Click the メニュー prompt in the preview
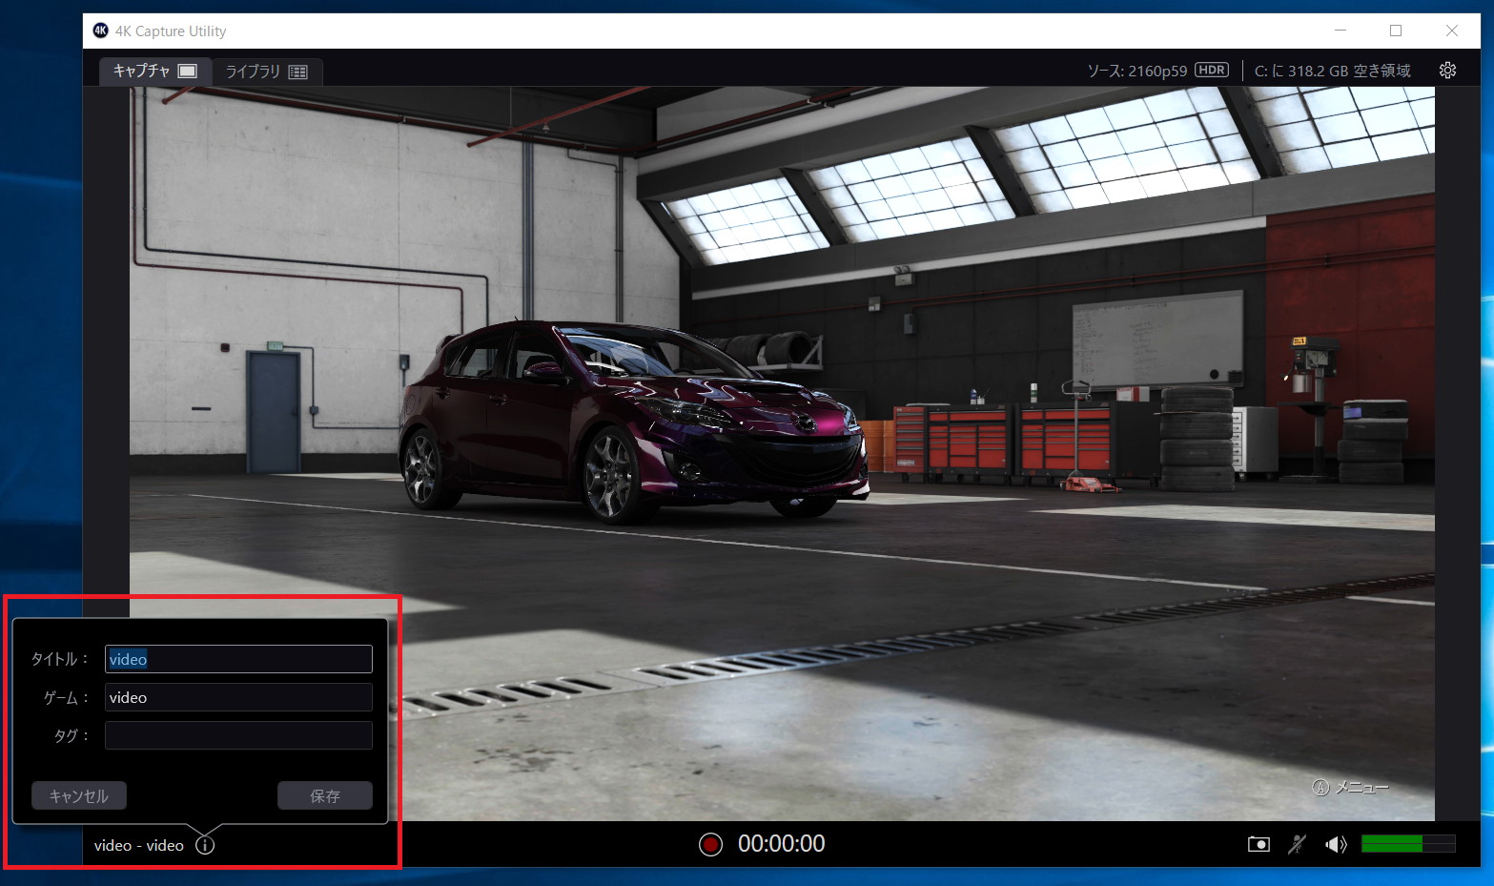 [1351, 788]
